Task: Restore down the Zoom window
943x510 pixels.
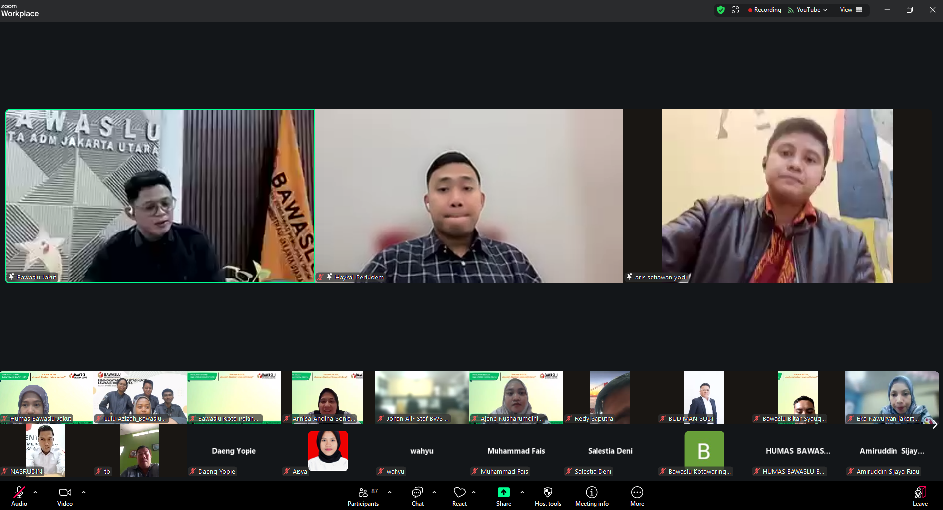Action: click(910, 10)
